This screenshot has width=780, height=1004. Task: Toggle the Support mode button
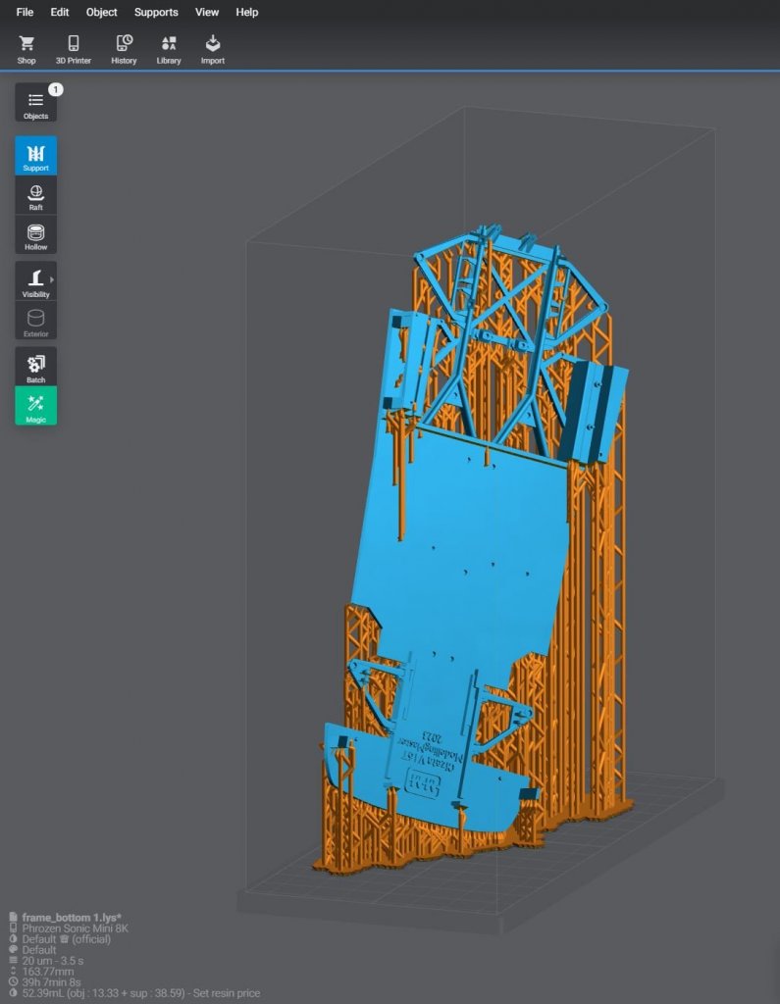click(x=35, y=156)
